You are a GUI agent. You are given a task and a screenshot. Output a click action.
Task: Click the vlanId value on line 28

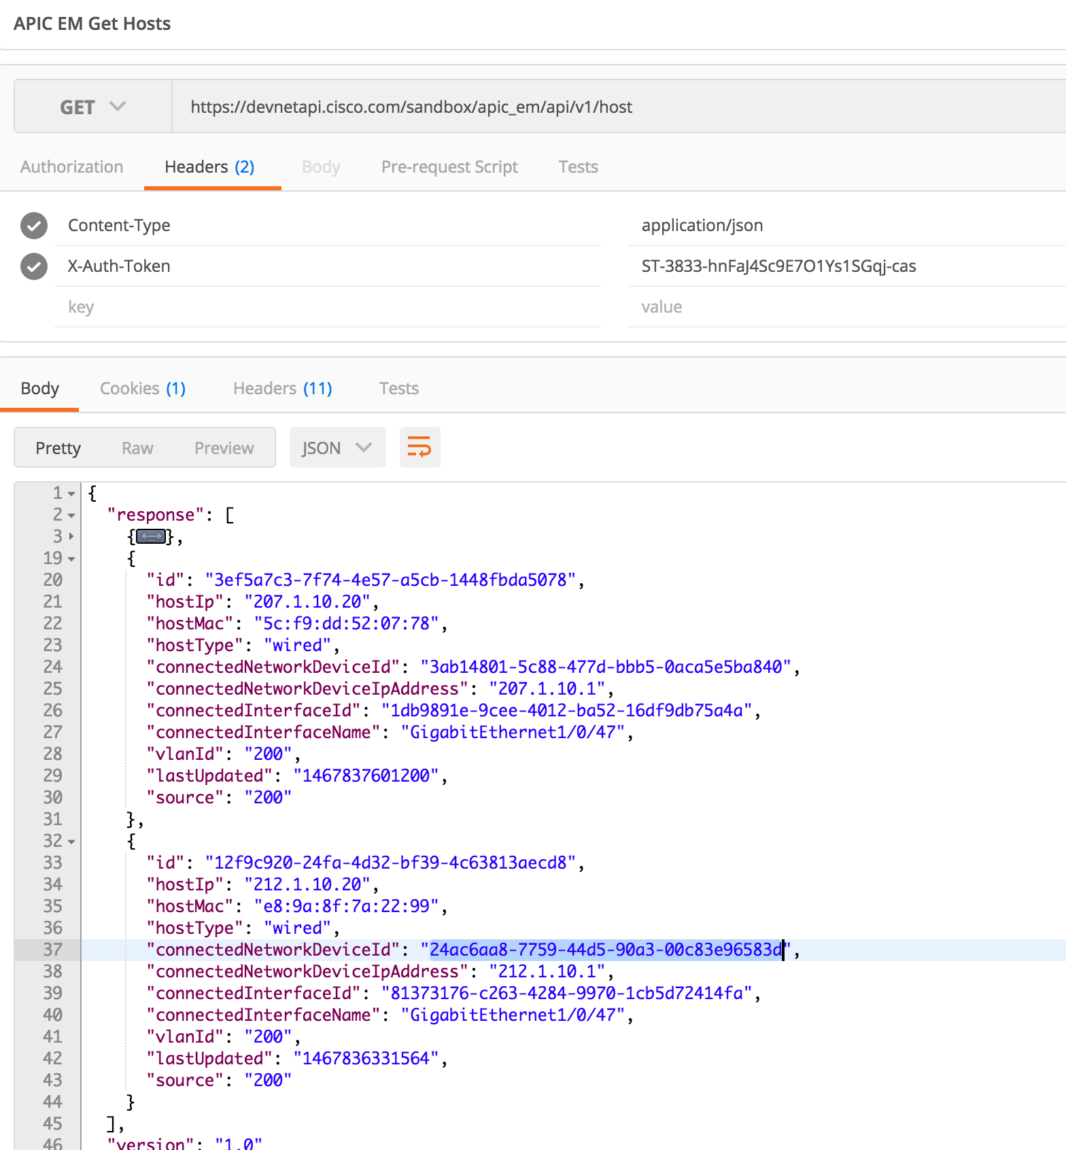pos(269,754)
